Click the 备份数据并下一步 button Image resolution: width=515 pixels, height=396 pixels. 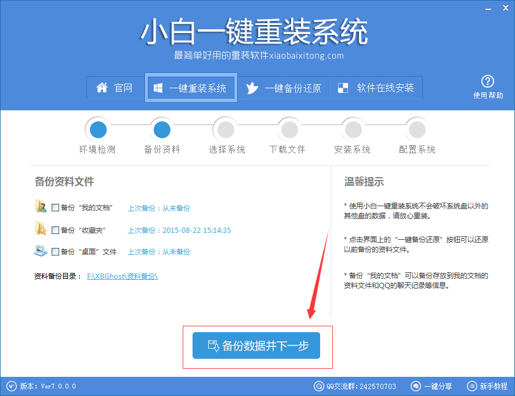tap(257, 345)
